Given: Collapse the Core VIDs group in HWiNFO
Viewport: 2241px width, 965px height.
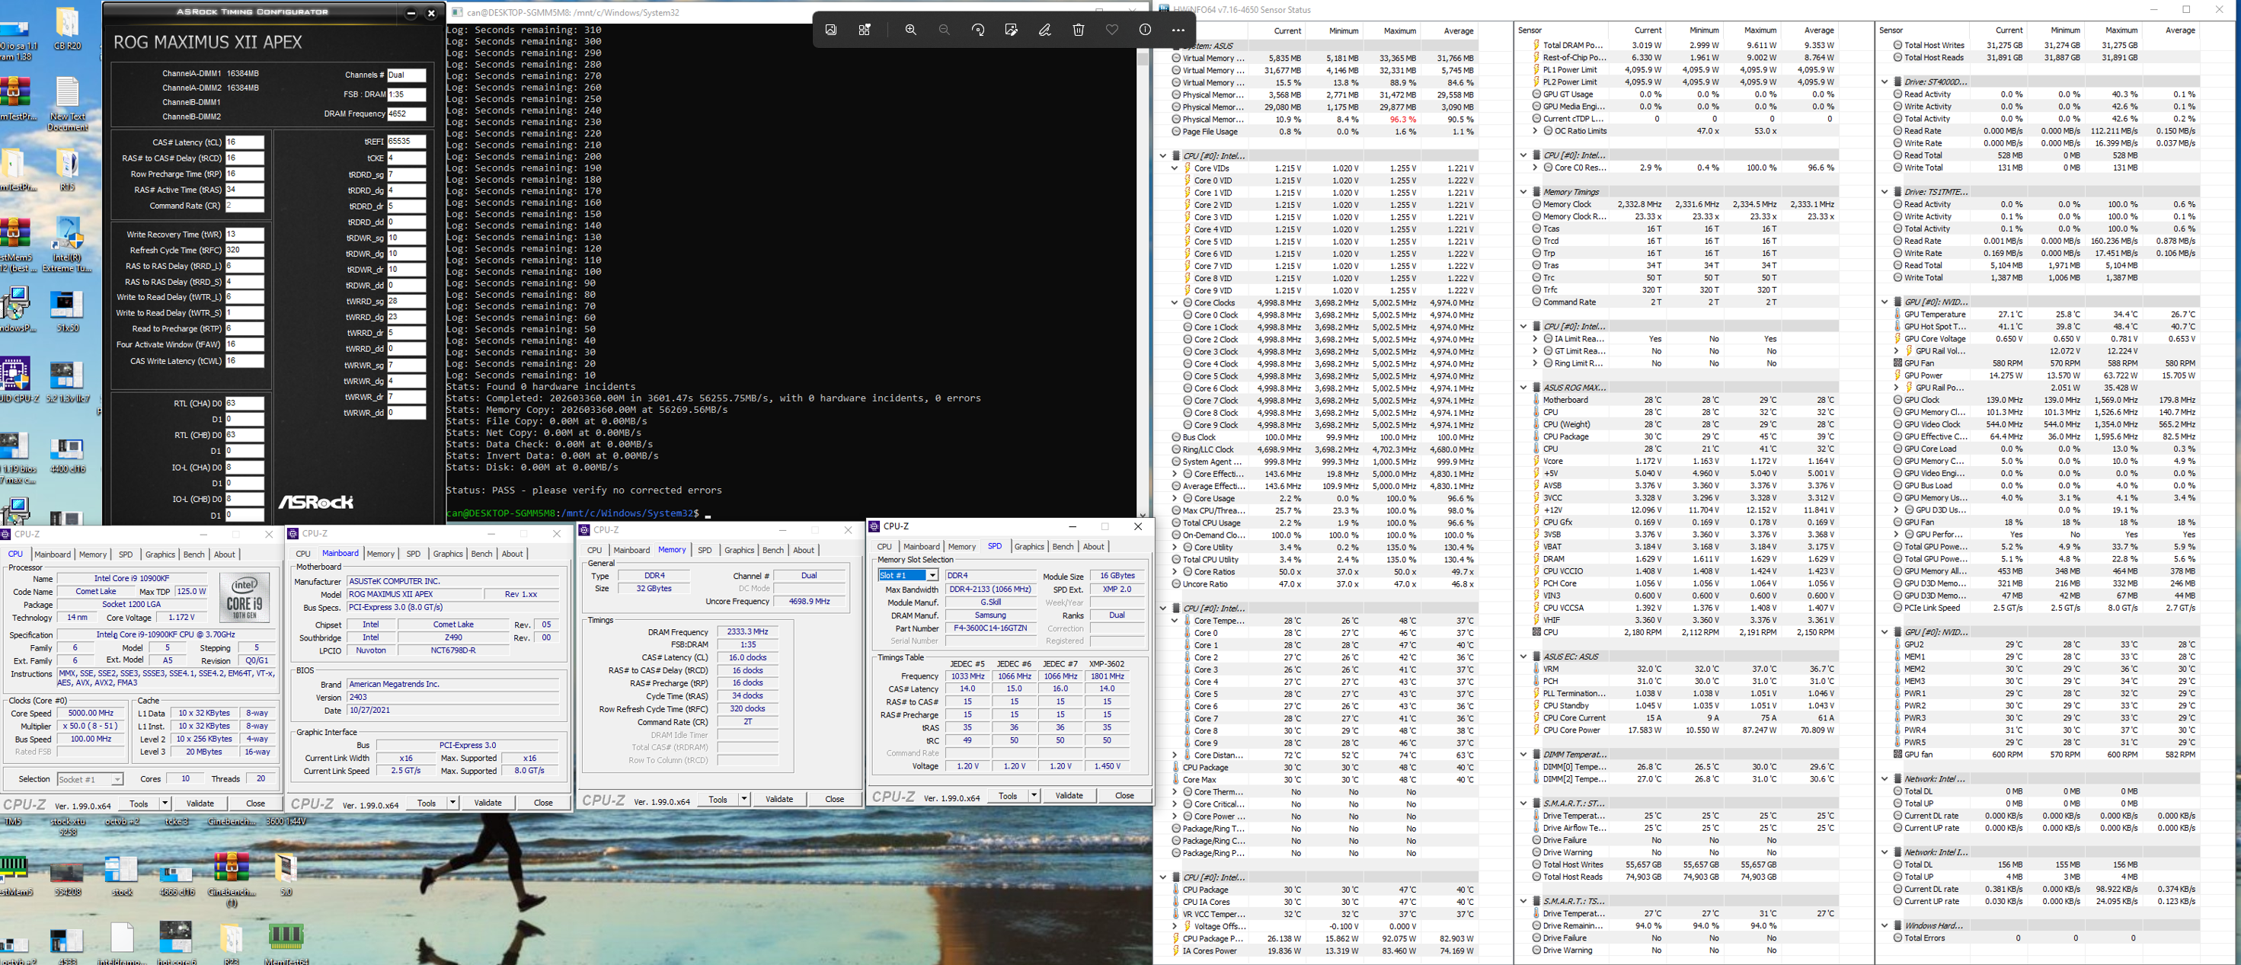Looking at the screenshot, I should (x=1175, y=169).
